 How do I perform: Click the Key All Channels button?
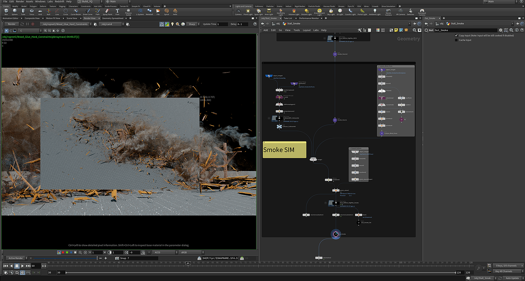(x=504, y=271)
